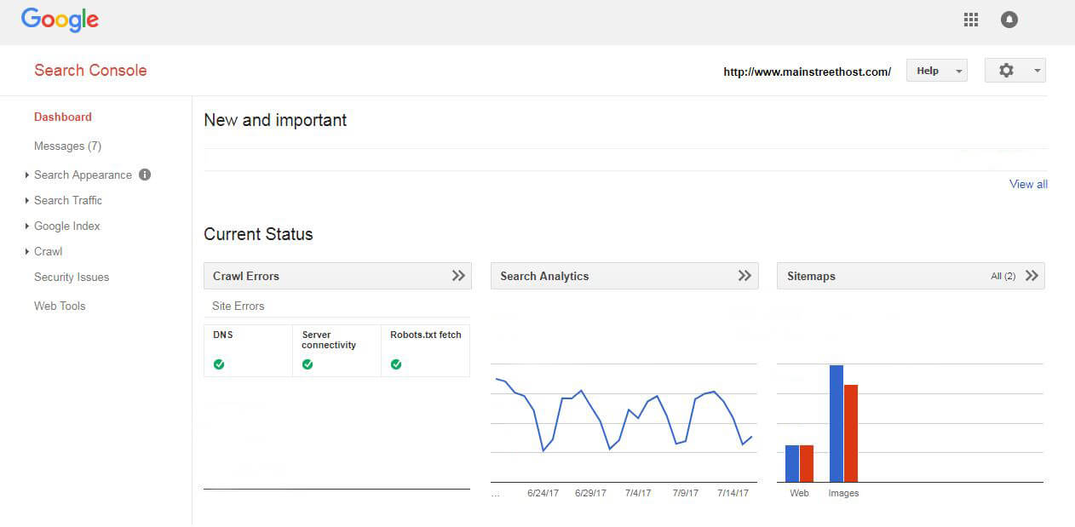Open Search Analytics double-arrow icon
Screen dimensions: 1075x527
[x=744, y=276]
